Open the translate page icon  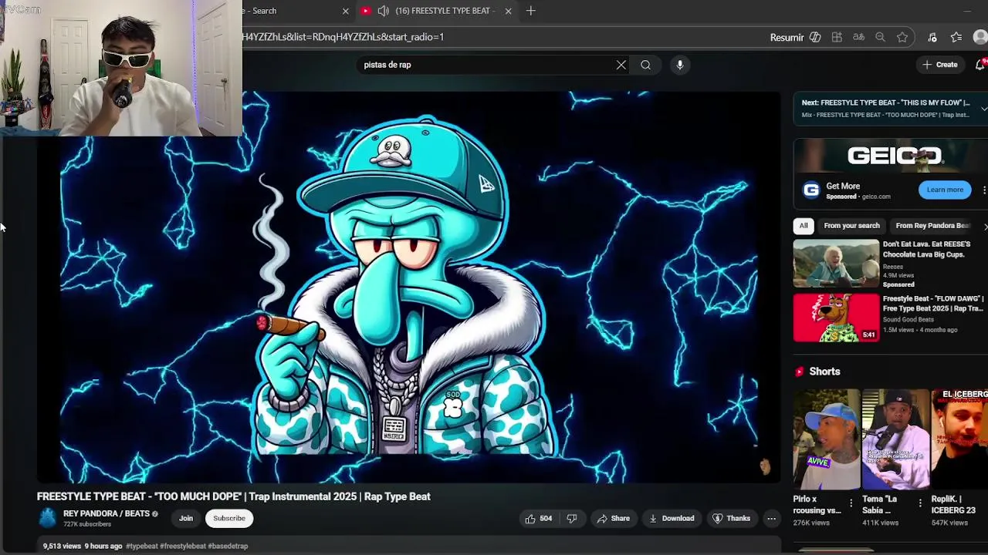[858, 37]
